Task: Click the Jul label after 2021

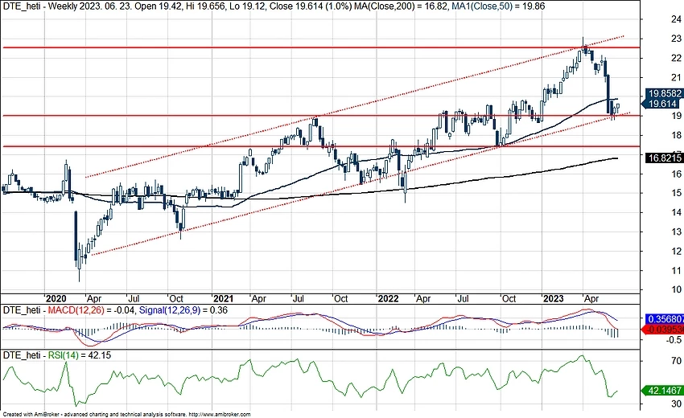Action: (298, 298)
